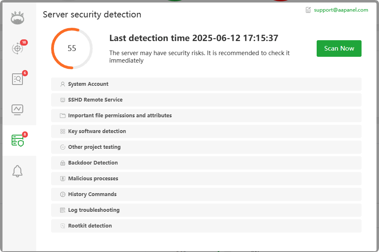Expand the Rootkit detection row
379x252 pixels.
click(206, 226)
